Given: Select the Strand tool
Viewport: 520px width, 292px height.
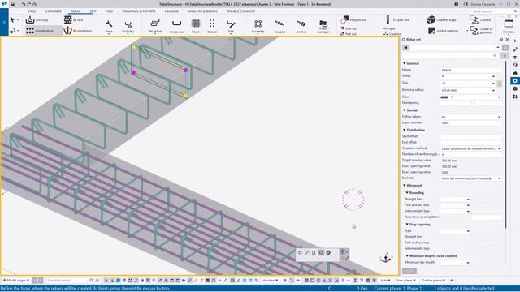Looking at the screenshot, I should (x=212, y=26).
